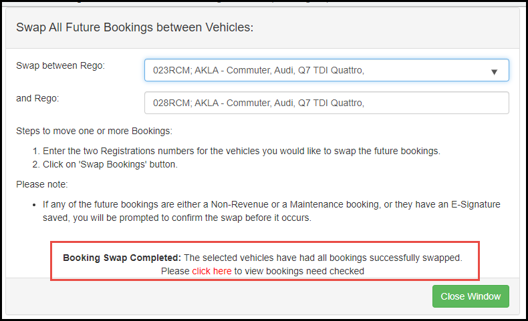Click the word 'Please' before the click here link

[x=175, y=271]
